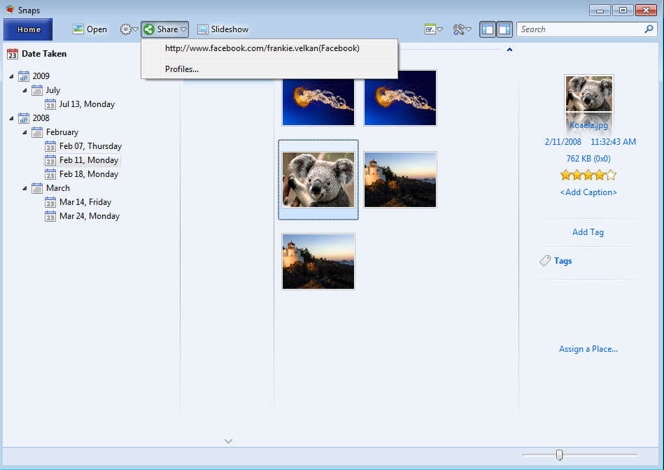Screen dimensions: 664x470
Task: Select the koala thumbnail in the gallery
Action: [318, 179]
